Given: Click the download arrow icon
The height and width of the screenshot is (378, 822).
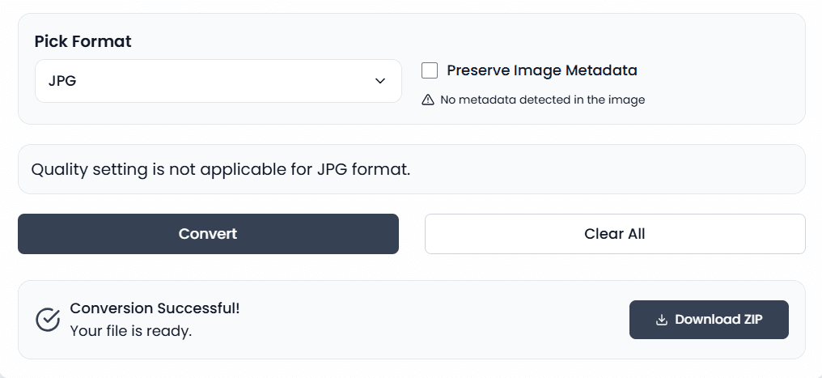Looking at the screenshot, I should (662, 320).
